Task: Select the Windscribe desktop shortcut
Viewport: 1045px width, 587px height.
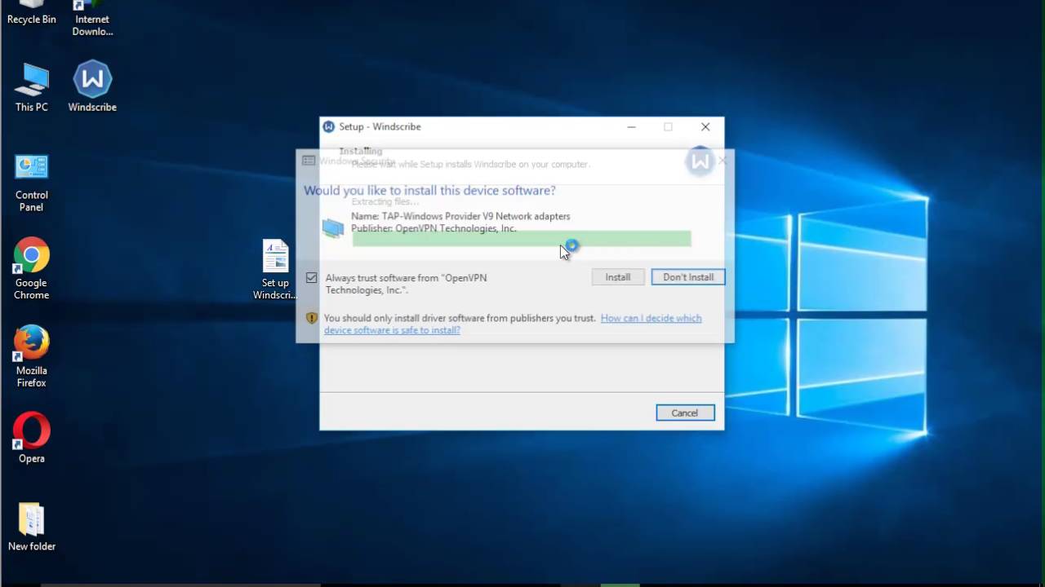Action: (x=92, y=86)
